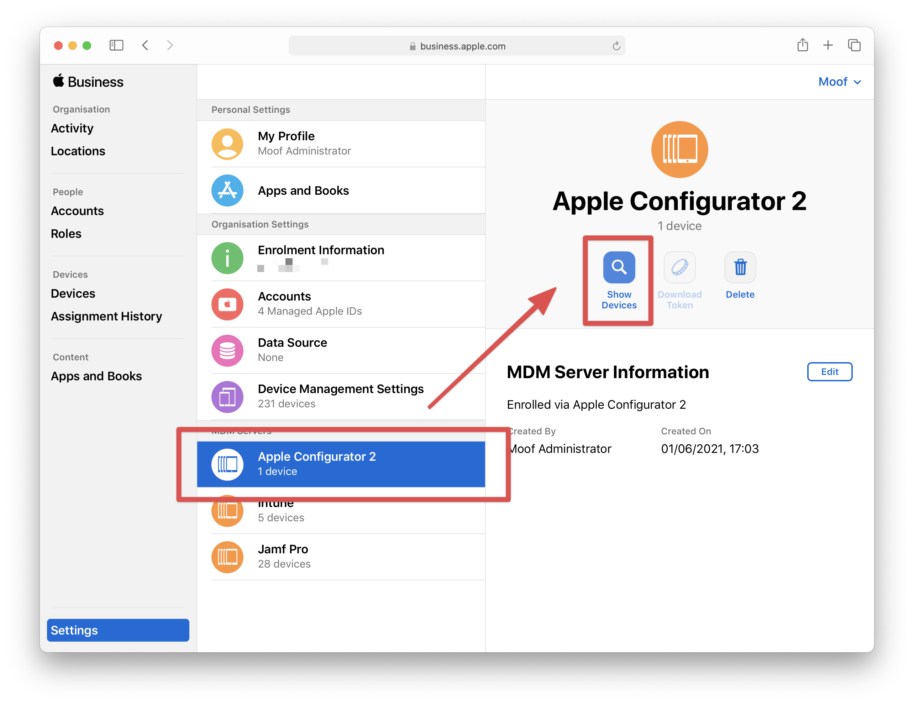Click the Edit button for MDM Server Information
The image size is (914, 705).
(829, 372)
